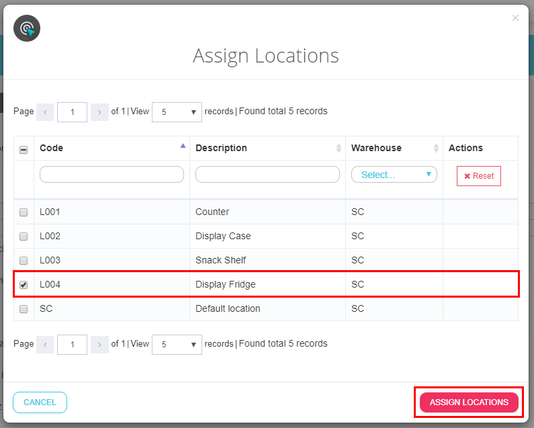Image resolution: width=534 pixels, height=428 pixels.
Task: Select the SC Default location checkbox
Action: pos(24,309)
